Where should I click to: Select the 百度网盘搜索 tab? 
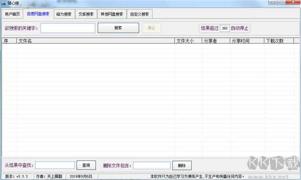(x=38, y=13)
